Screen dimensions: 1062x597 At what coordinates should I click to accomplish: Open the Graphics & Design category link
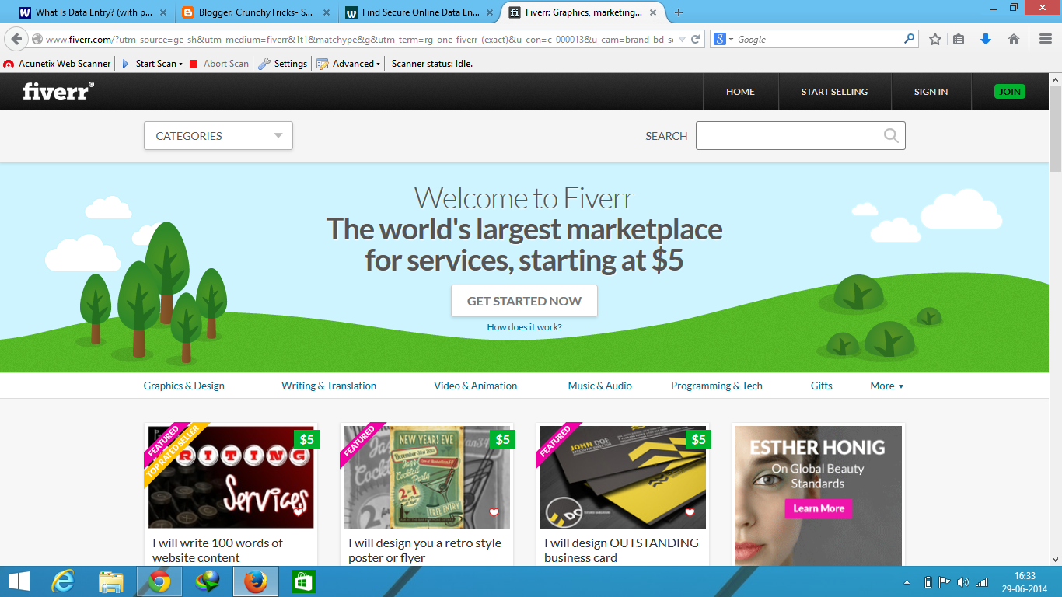pyautogui.click(x=183, y=386)
